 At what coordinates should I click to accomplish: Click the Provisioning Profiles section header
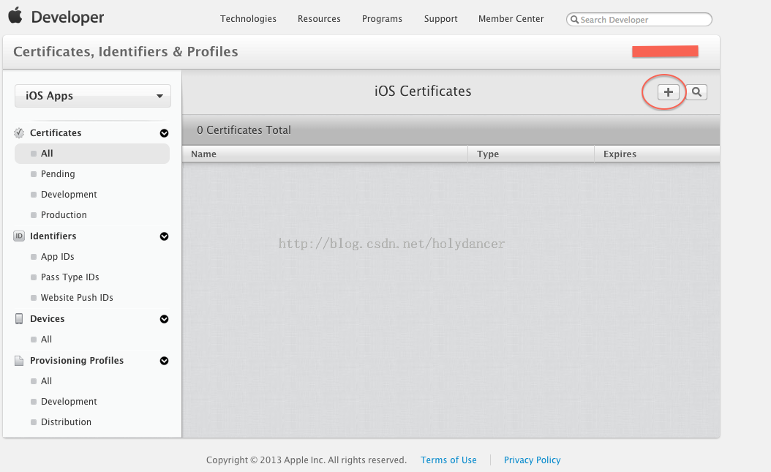point(77,360)
